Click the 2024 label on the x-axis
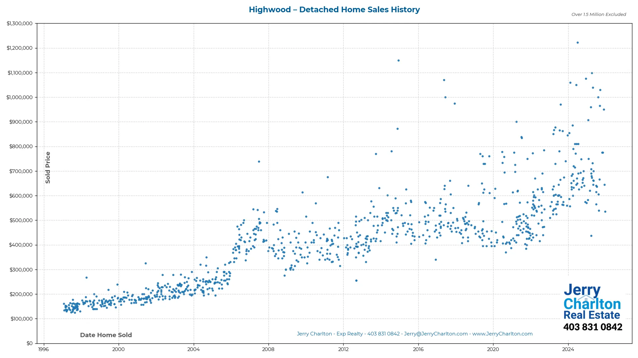 tap(568, 349)
